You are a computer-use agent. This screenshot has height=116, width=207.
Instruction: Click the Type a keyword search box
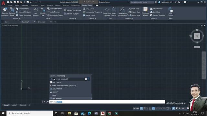coord(142,2)
